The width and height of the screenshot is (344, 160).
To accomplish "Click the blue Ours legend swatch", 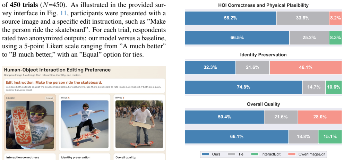I will point(206,154).
